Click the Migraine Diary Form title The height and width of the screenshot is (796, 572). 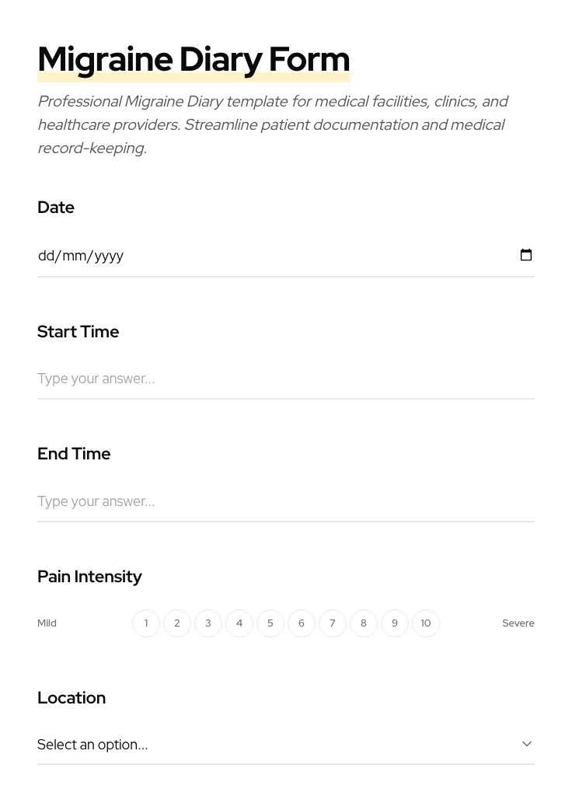(x=194, y=59)
